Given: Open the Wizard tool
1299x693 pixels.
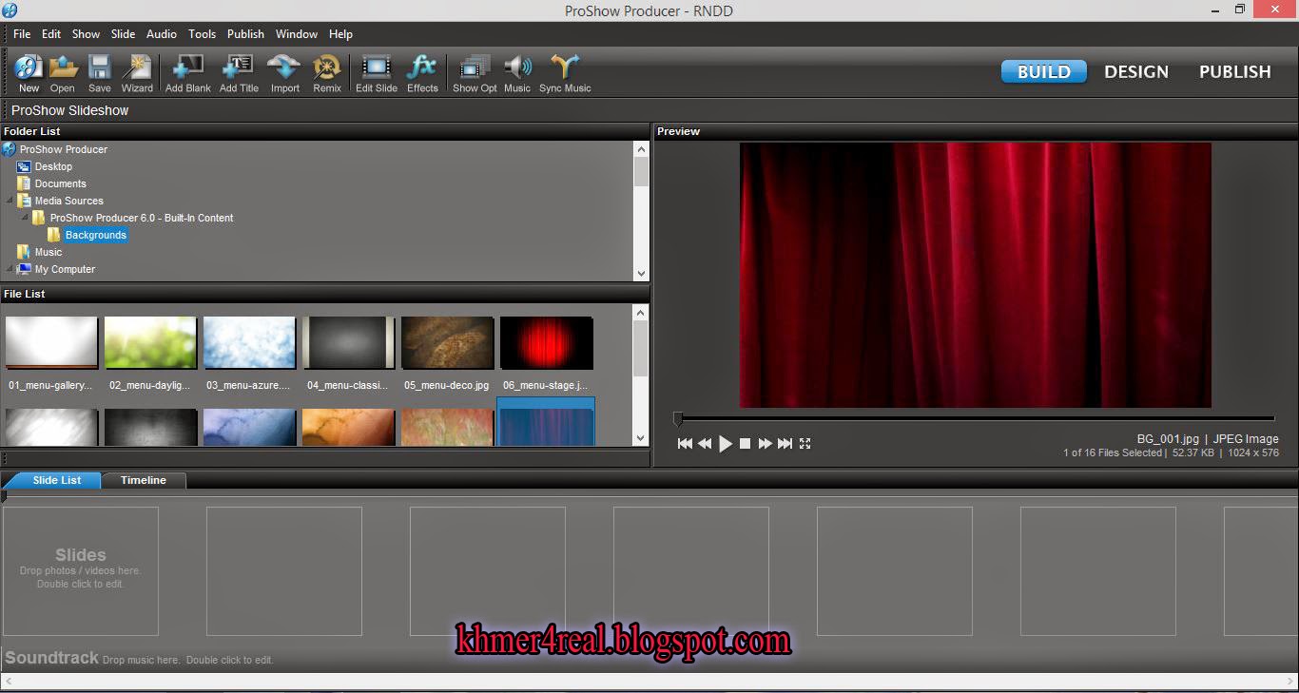Looking at the screenshot, I should tap(137, 71).
